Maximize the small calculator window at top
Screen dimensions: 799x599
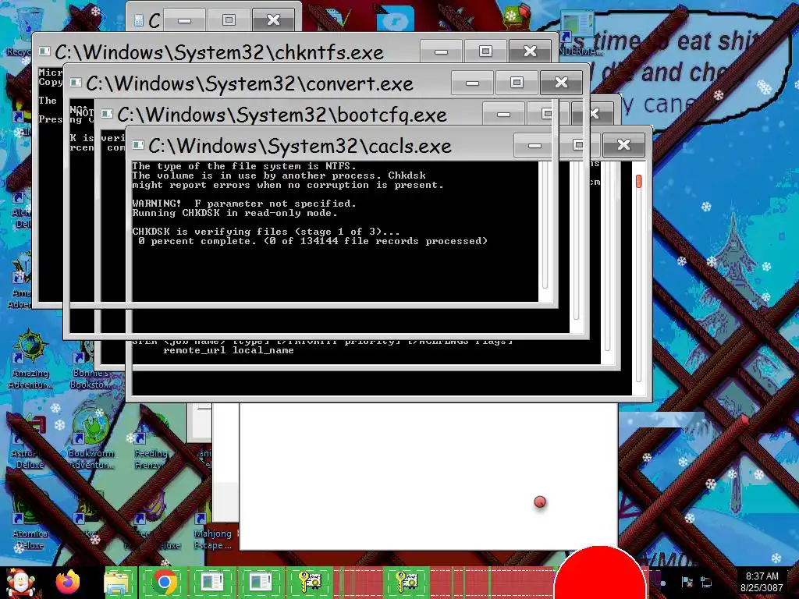(x=229, y=19)
